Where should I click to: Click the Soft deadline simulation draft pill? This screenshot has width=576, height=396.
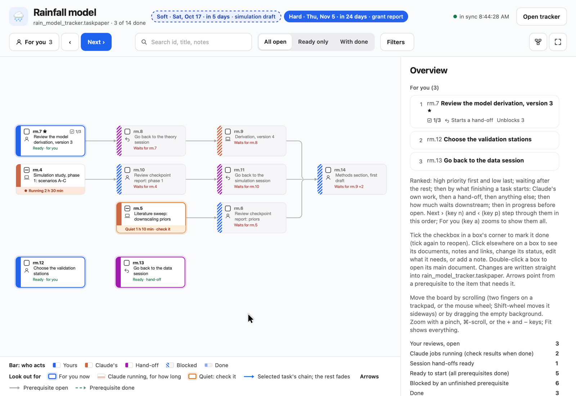pos(216,17)
